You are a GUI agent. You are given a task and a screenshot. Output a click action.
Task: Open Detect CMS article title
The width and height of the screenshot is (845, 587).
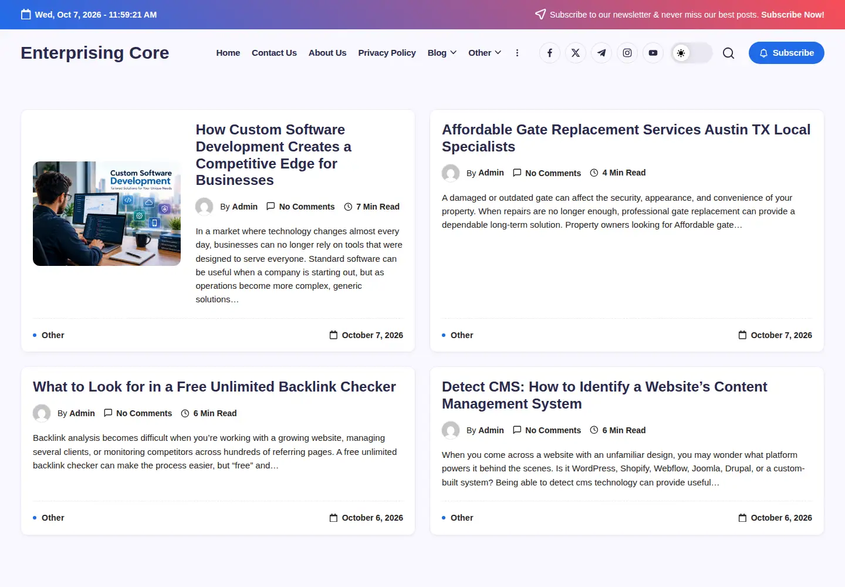(604, 395)
